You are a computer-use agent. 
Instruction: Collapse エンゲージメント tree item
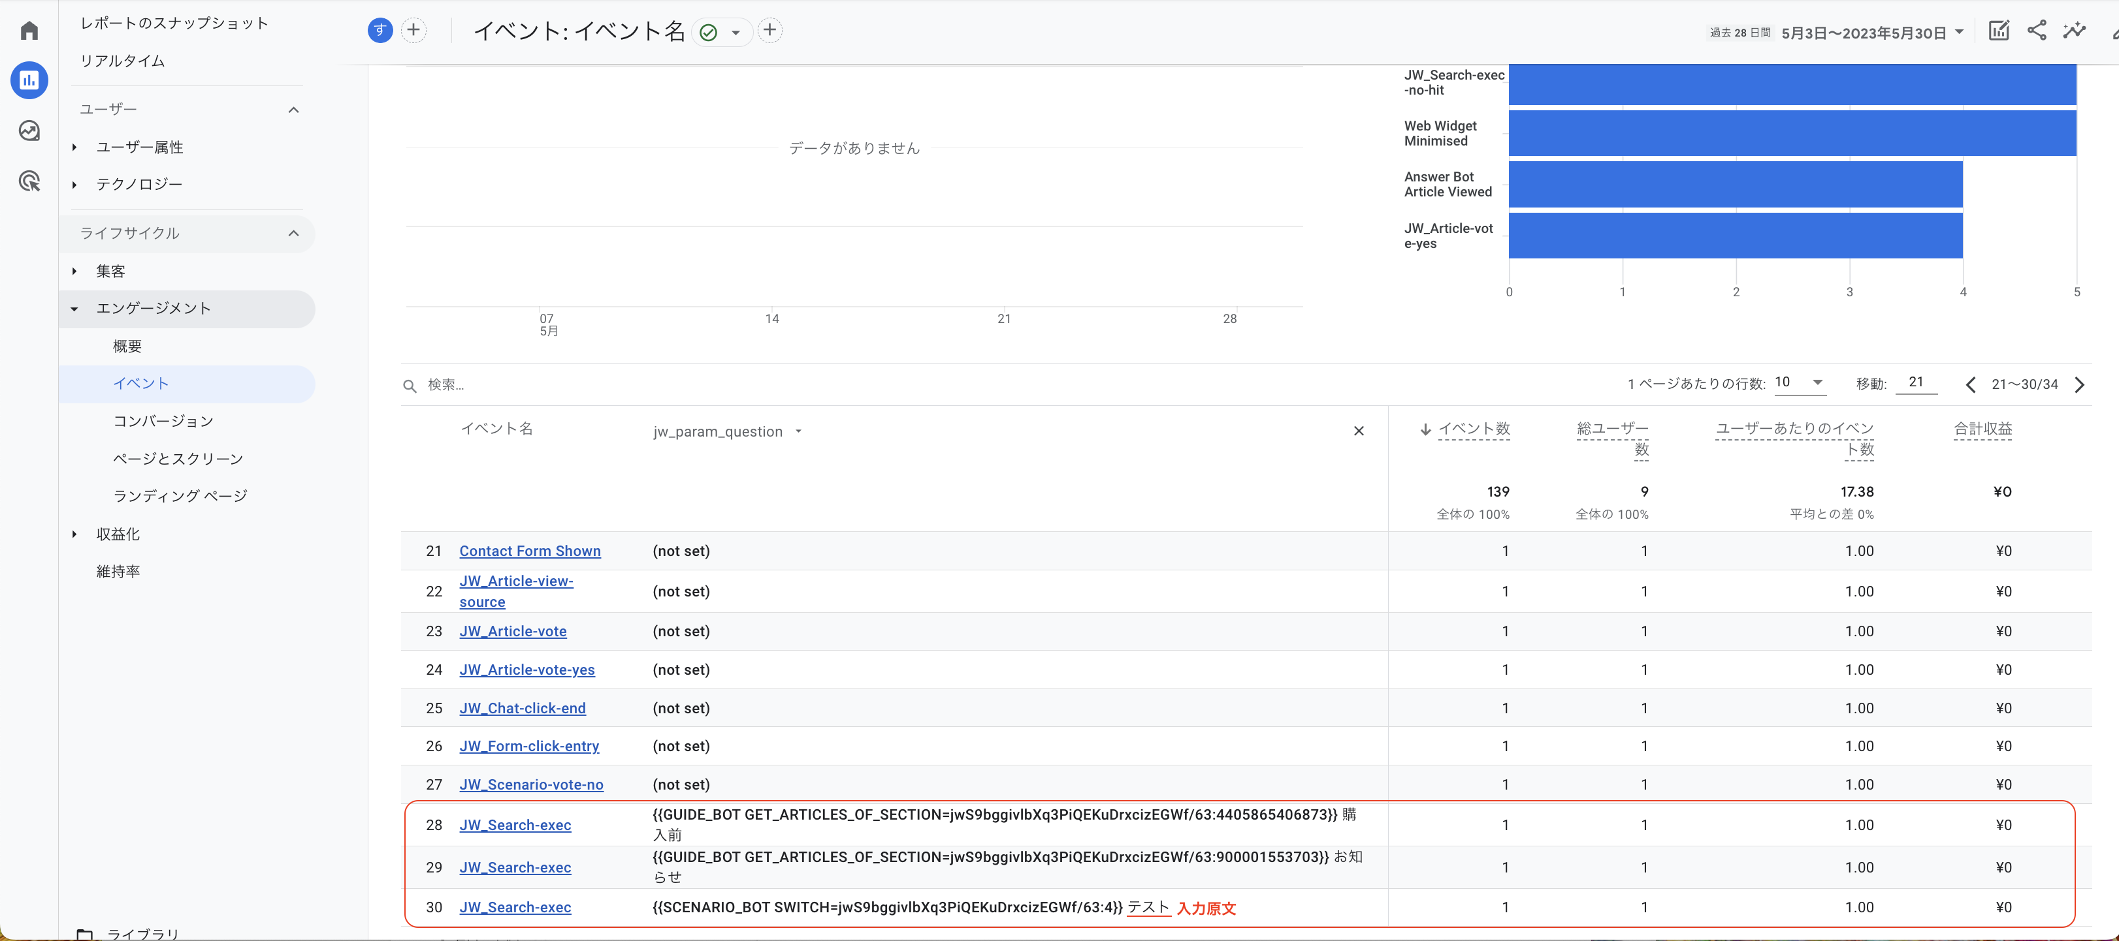point(74,309)
